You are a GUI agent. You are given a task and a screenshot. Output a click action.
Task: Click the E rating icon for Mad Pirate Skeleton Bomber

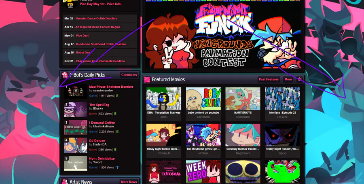[117, 95]
